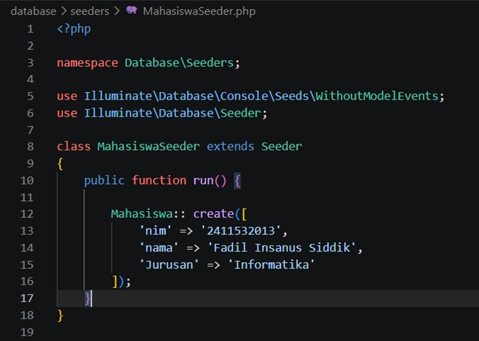Select 'MahasiswaSeeder.php' in the breadcrumb

pyautogui.click(x=199, y=11)
